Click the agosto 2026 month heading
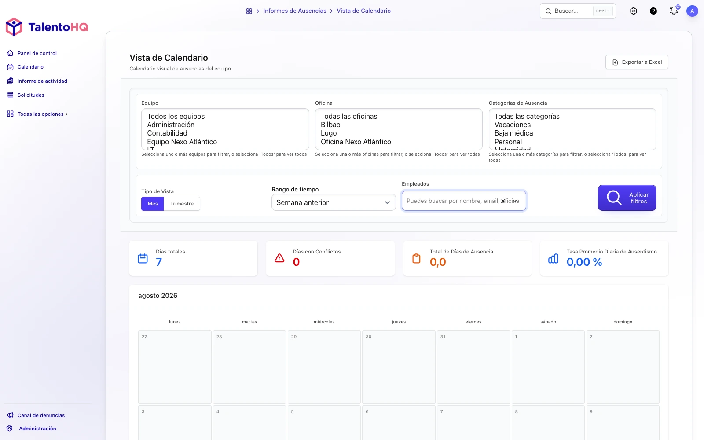Image resolution: width=704 pixels, height=440 pixels. [158, 296]
